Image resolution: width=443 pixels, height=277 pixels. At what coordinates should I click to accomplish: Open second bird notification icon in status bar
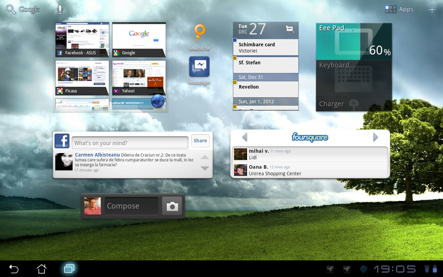(347, 269)
